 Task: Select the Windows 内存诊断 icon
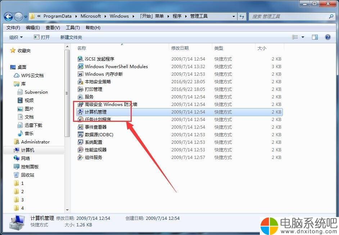[x=80, y=74]
